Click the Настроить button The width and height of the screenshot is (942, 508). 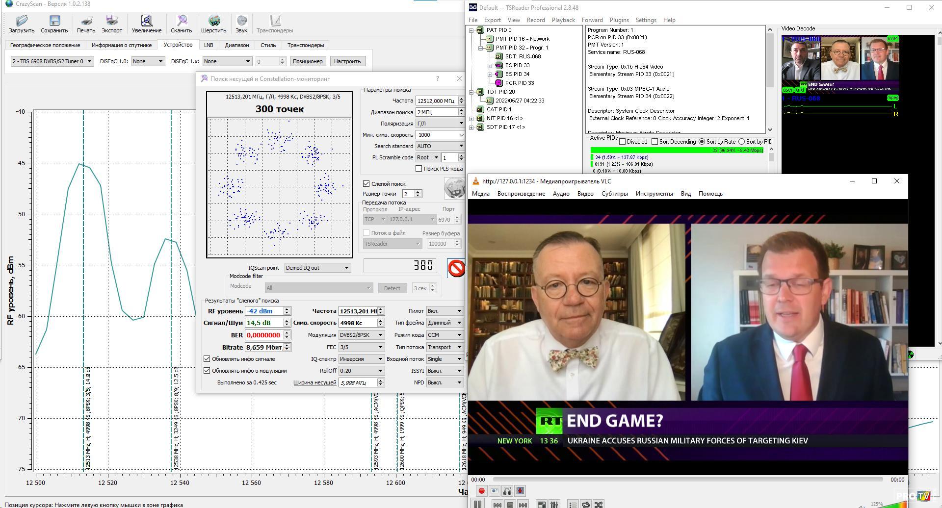point(347,61)
